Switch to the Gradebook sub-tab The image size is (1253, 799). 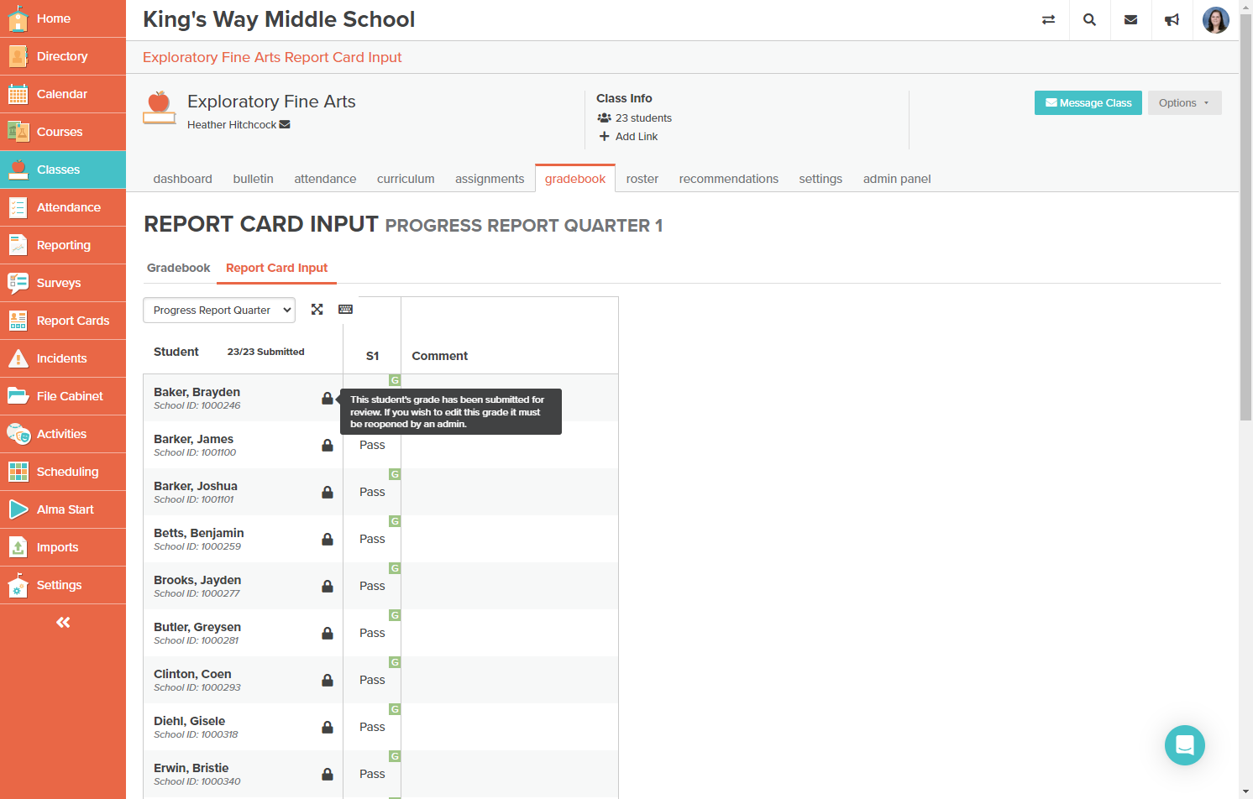178,268
